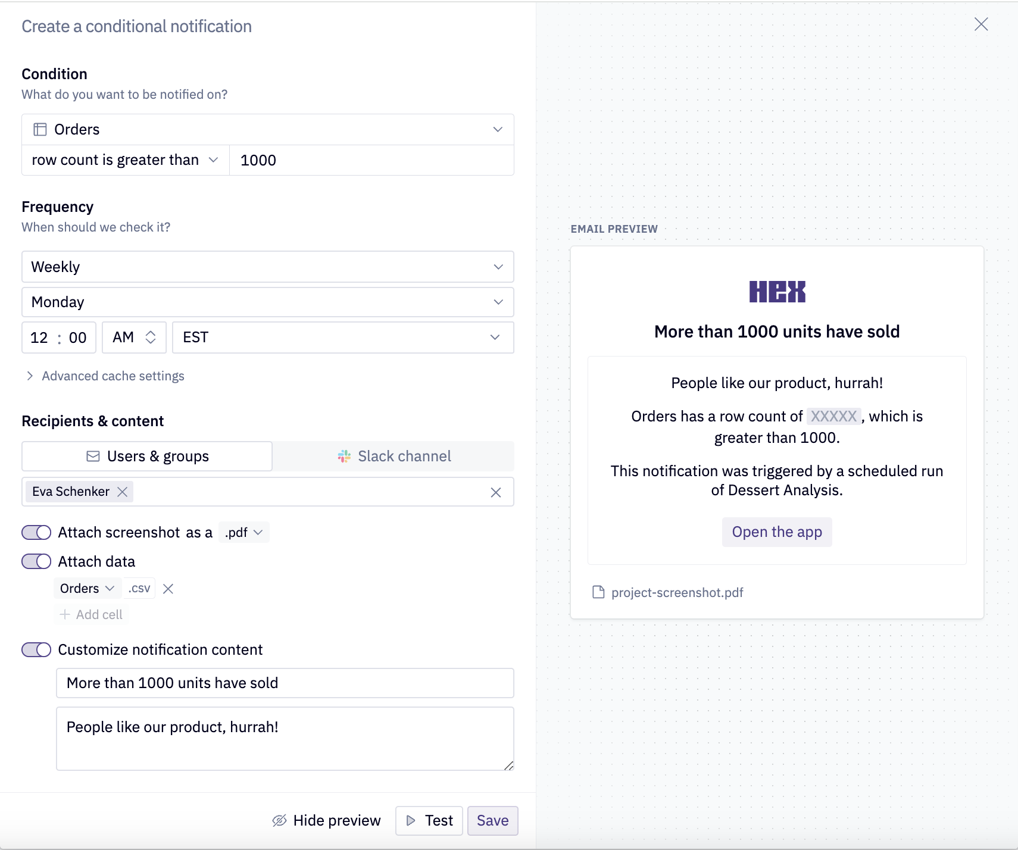Disable the Attach screenshot toggle
This screenshot has height=850, width=1018.
(x=36, y=532)
